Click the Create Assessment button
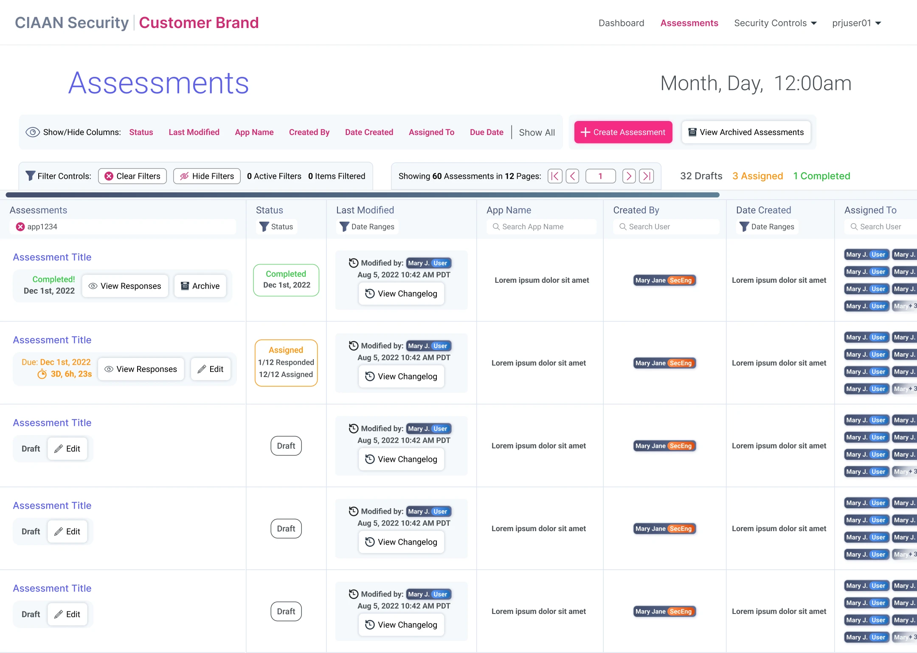The height and width of the screenshot is (653, 917). click(623, 132)
